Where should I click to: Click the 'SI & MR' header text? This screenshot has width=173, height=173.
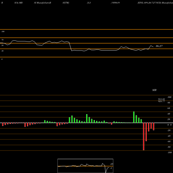(x=18, y=3)
